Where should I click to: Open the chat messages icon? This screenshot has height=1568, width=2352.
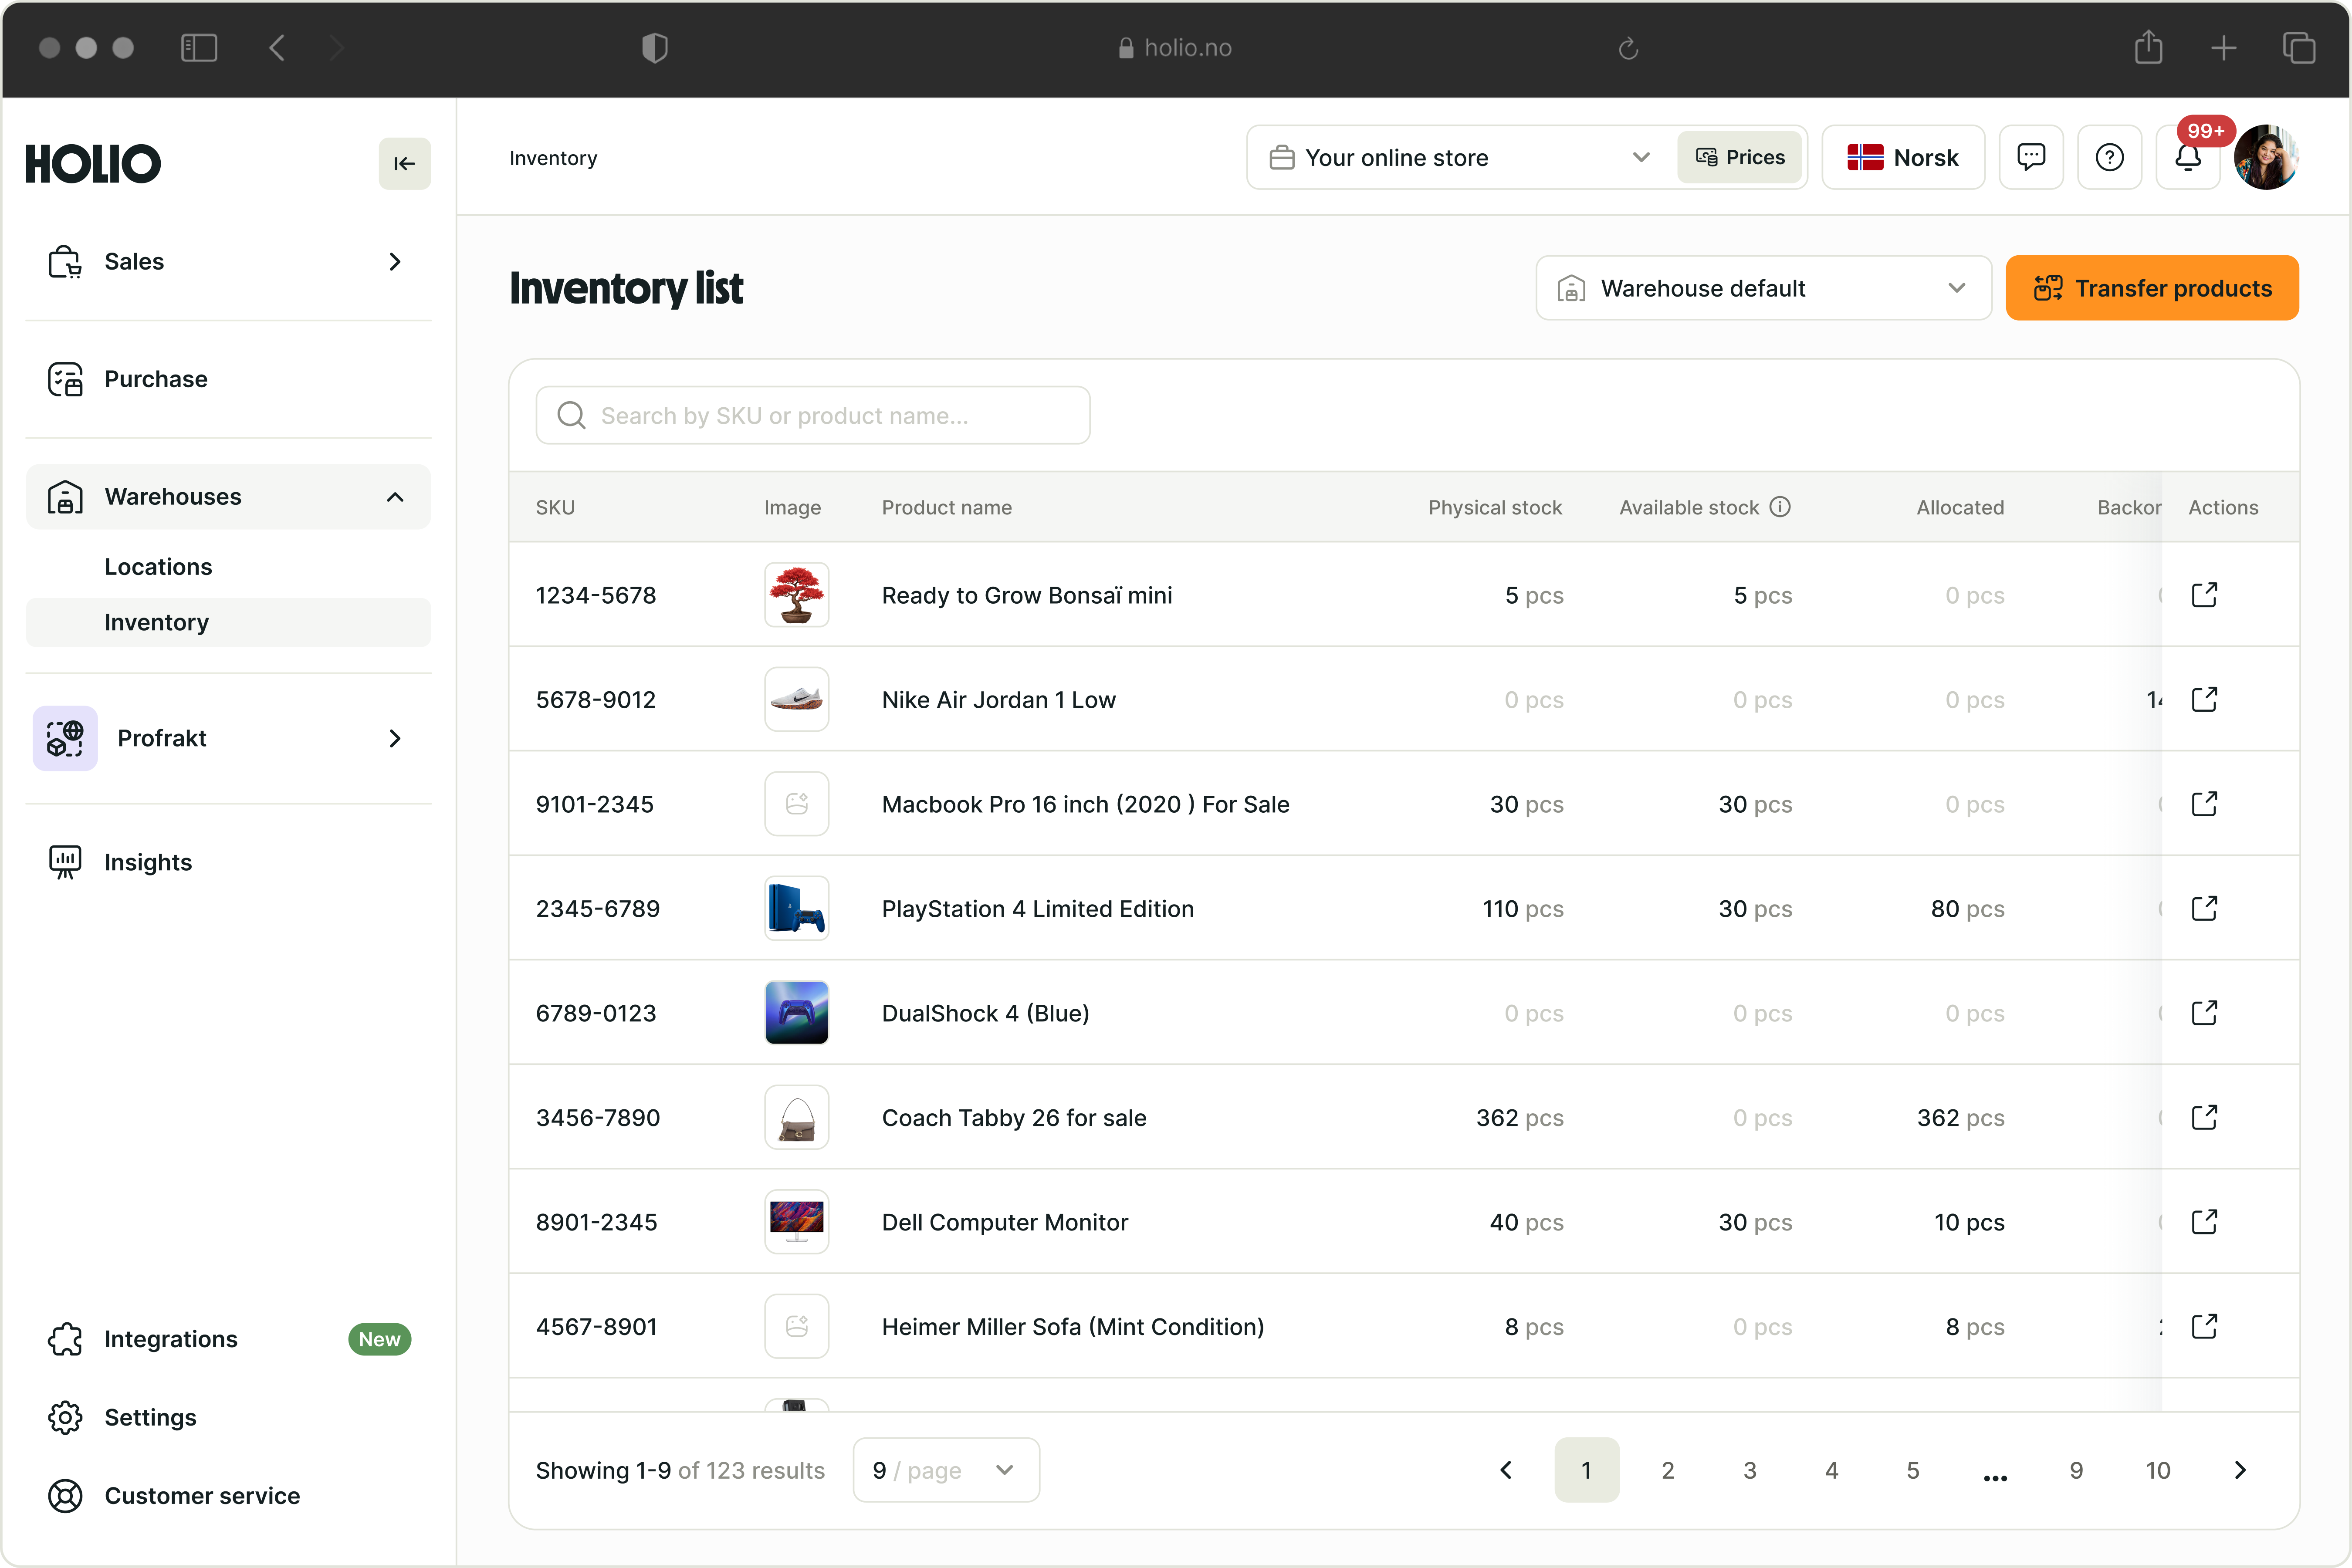(x=2030, y=158)
